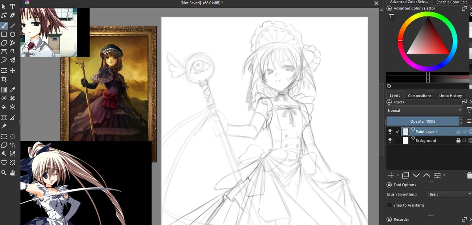The width and height of the screenshot is (472, 225).
Task: Select the Reference Images pin tool
Action: pos(4,126)
